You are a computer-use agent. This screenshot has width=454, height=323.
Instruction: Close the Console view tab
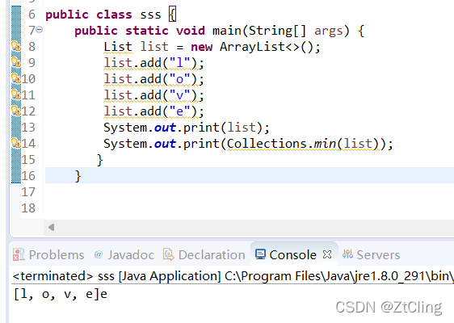coord(327,254)
